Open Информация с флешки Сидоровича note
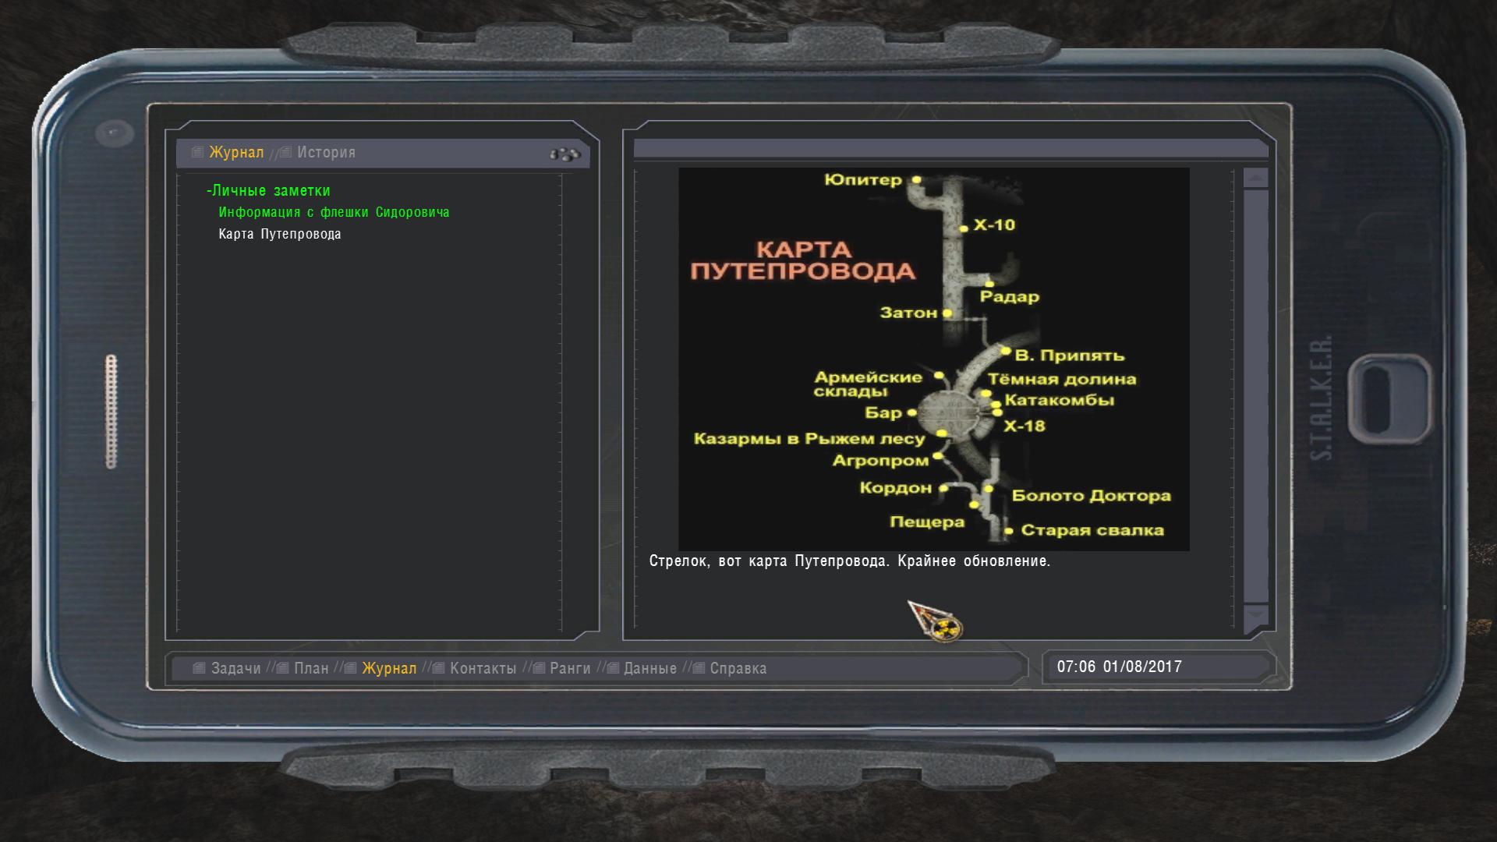The height and width of the screenshot is (842, 1497). [x=334, y=212]
